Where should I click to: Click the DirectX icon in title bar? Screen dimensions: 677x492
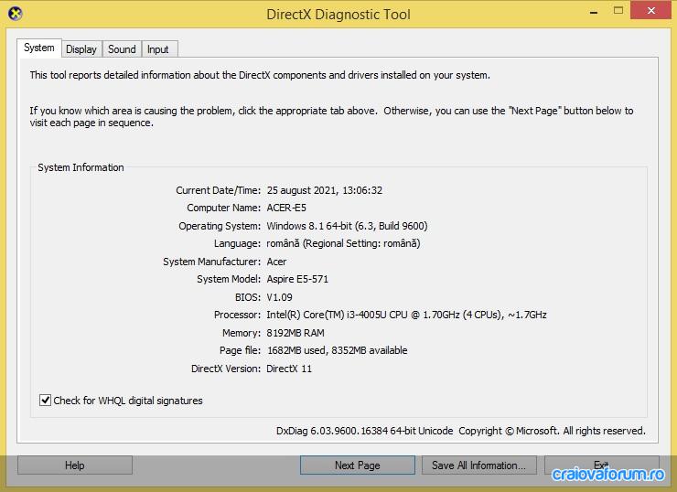pyautogui.click(x=16, y=14)
